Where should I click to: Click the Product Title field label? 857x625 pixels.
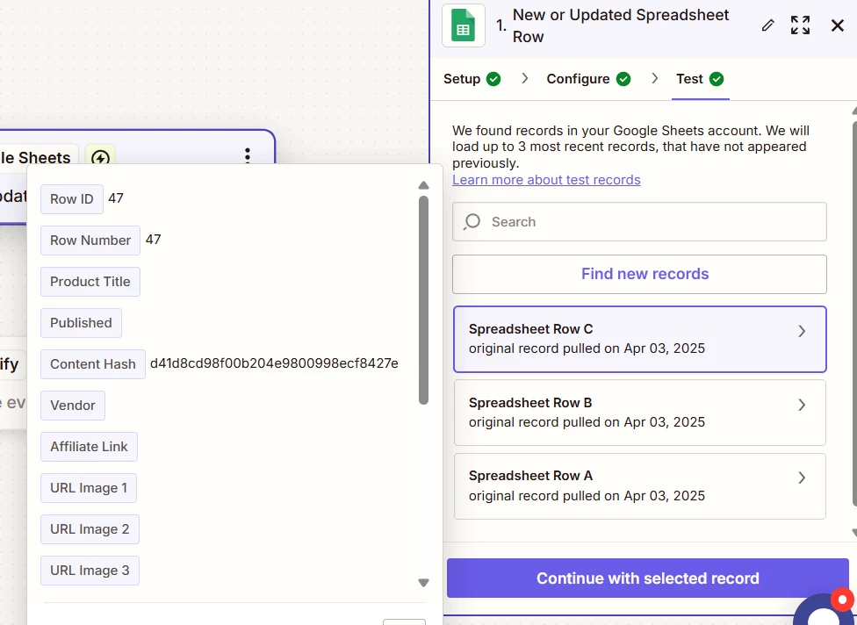tap(90, 282)
